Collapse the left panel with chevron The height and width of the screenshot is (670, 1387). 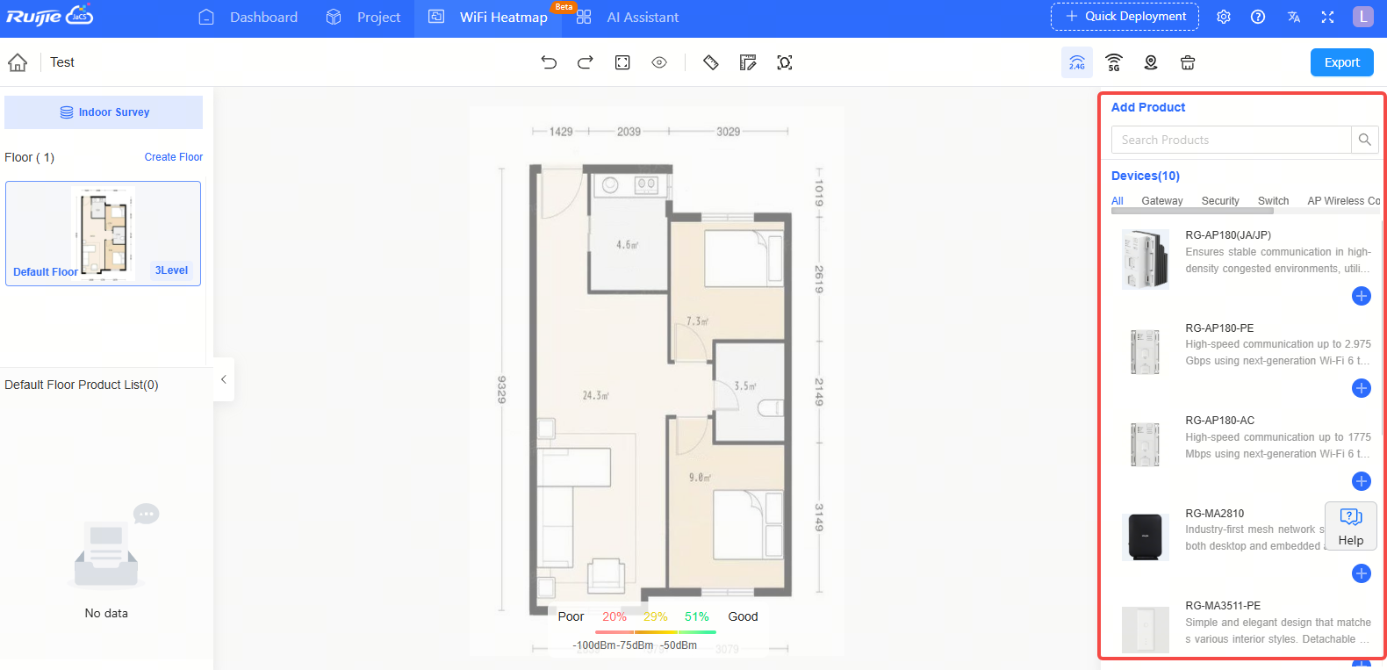(224, 379)
